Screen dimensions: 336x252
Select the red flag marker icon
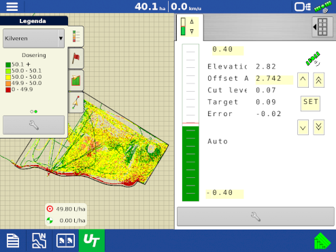click(75, 58)
